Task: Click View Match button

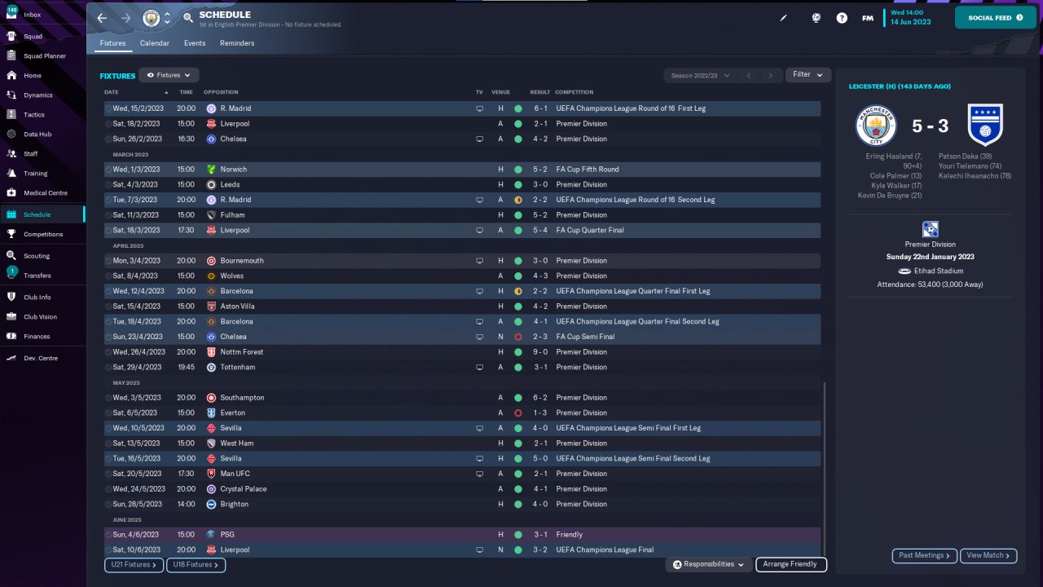Action: point(988,555)
